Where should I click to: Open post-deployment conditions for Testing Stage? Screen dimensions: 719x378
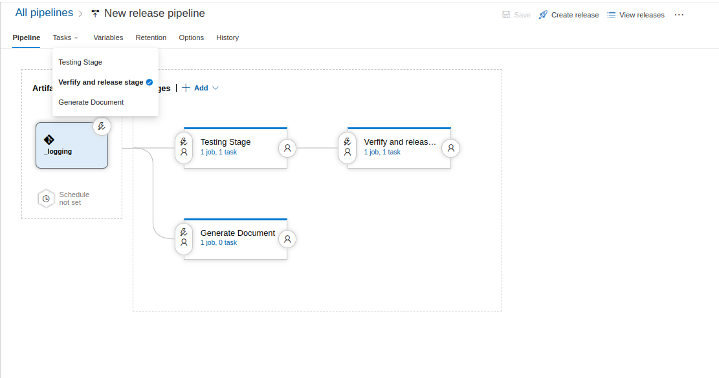(287, 148)
